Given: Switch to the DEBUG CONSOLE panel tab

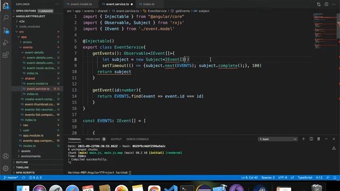Looking at the screenshot, I should point(138,139).
